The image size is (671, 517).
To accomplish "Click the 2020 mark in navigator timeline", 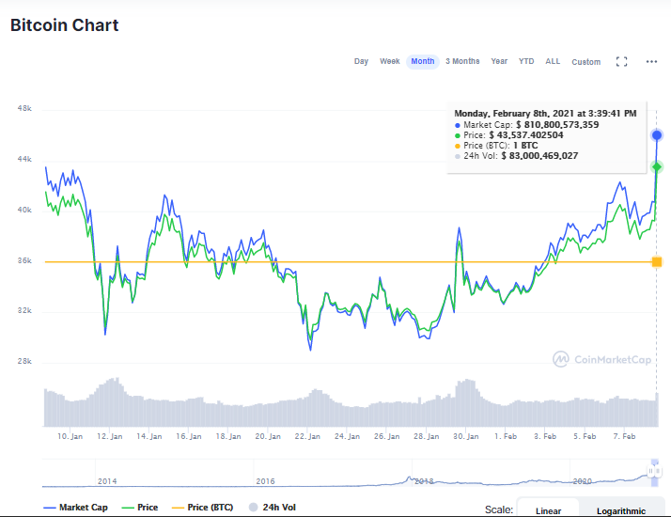I will coord(582,481).
